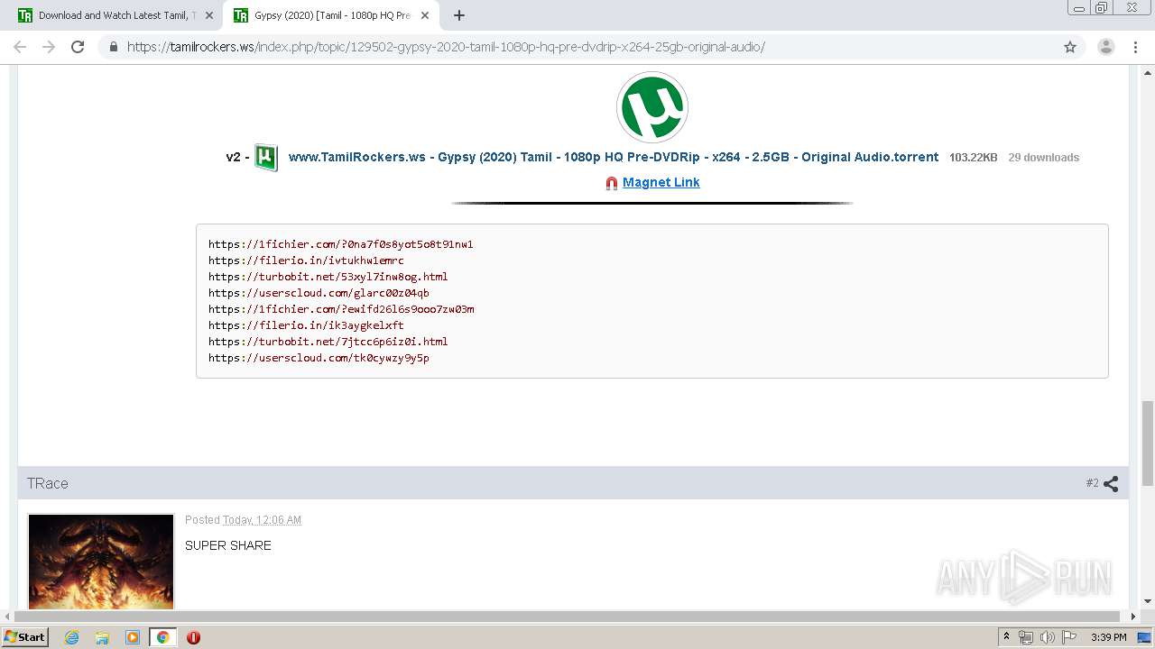
Task: Click the vertical scrollbar thumb
Action: point(1148,443)
